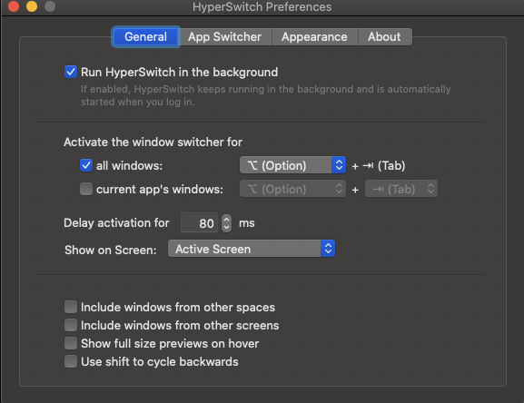
Task: Close the HyperSwitch Preferences window
Action: pos(14,6)
